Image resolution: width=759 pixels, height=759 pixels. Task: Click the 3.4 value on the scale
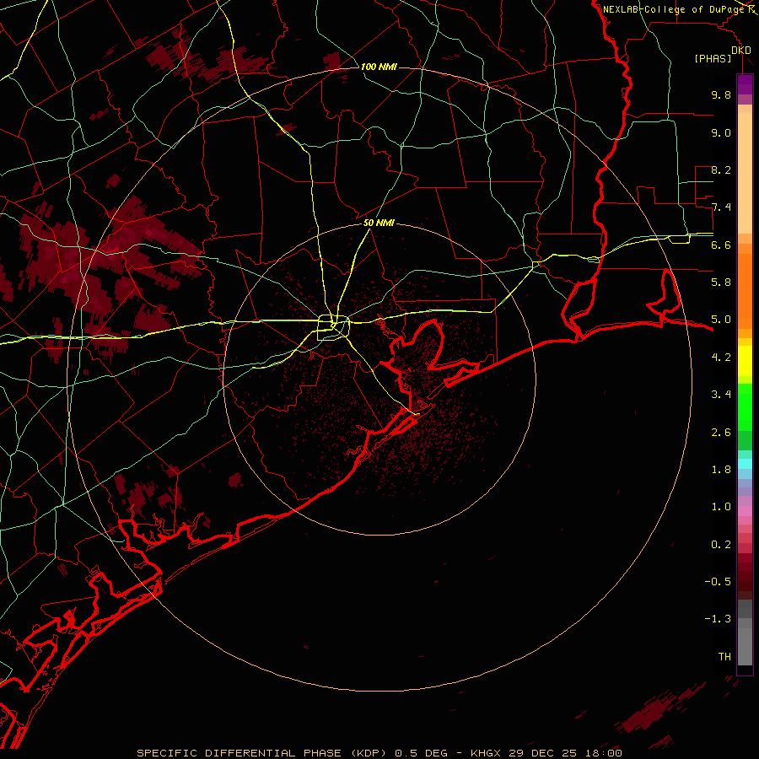click(x=721, y=395)
